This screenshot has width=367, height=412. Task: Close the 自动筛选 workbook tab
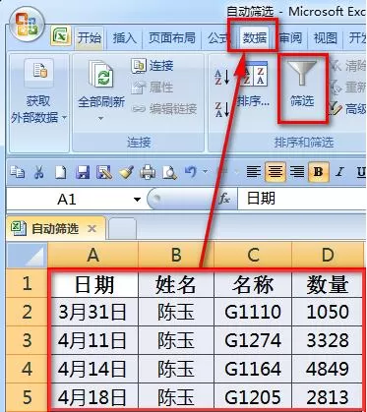pos(92,228)
